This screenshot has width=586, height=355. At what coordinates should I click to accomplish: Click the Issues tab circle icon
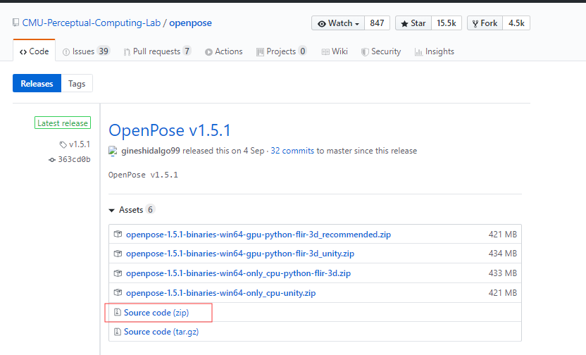point(66,52)
